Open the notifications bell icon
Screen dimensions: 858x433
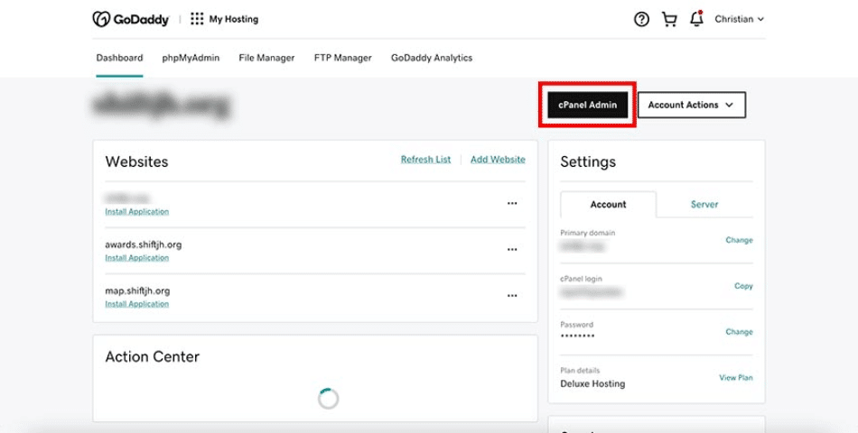click(x=696, y=19)
